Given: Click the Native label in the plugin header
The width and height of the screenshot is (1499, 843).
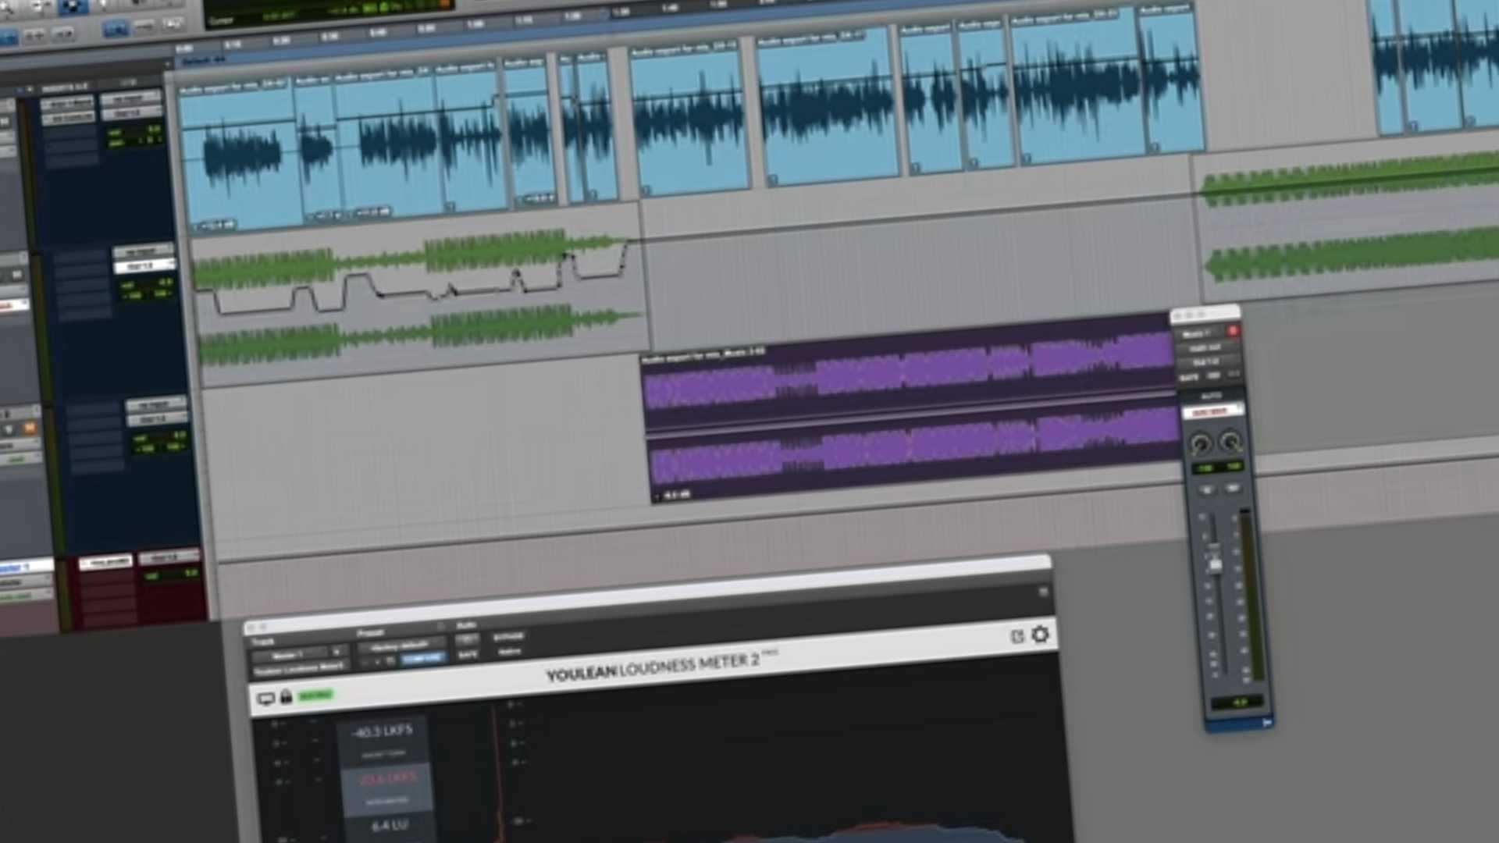Looking at the screenshot, I should 509,651.
